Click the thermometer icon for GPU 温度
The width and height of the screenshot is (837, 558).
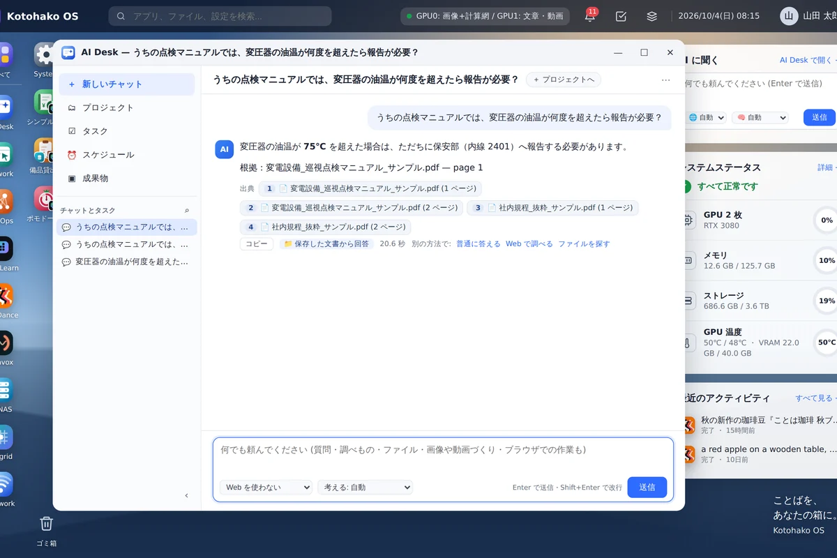(x=688, y=343)
